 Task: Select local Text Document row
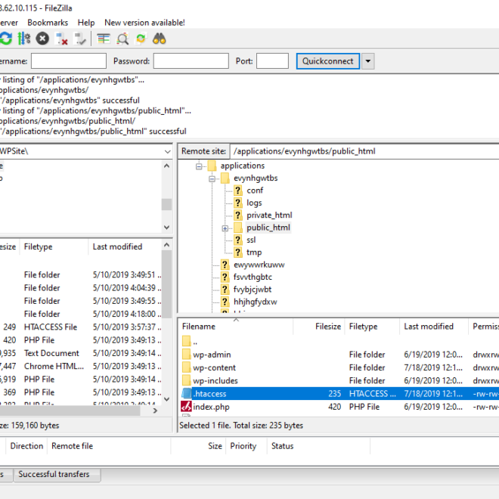[x=80, y=353]
